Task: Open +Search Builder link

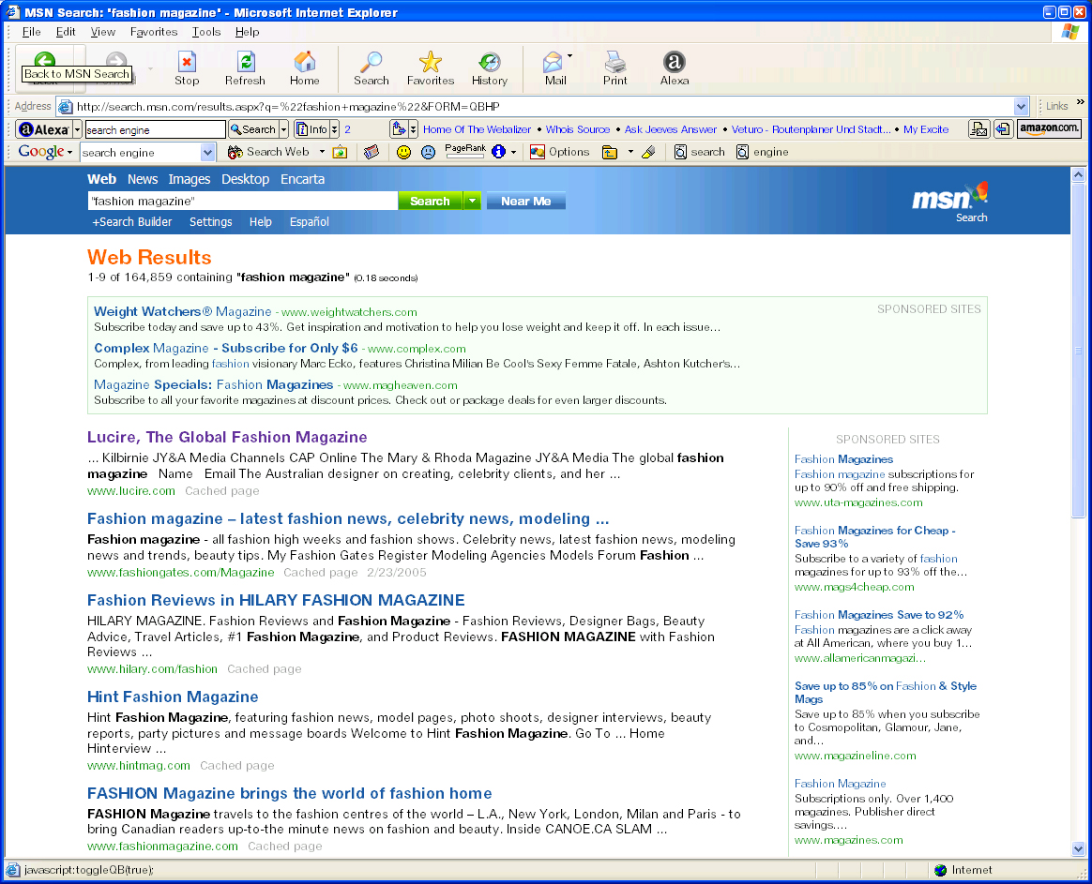Action: click(x=132, y=222)
